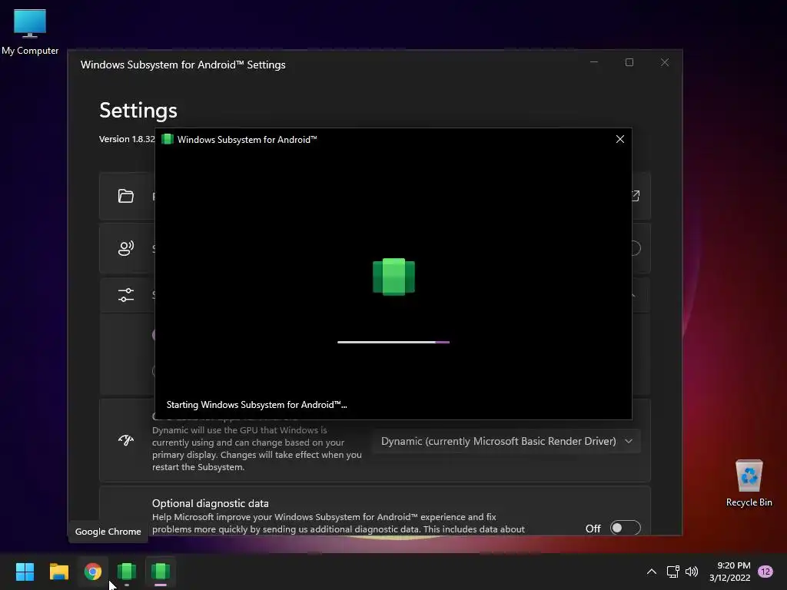Click the green Android subsystem logo in splash
The image size is (787, 590).
point(393,277)
